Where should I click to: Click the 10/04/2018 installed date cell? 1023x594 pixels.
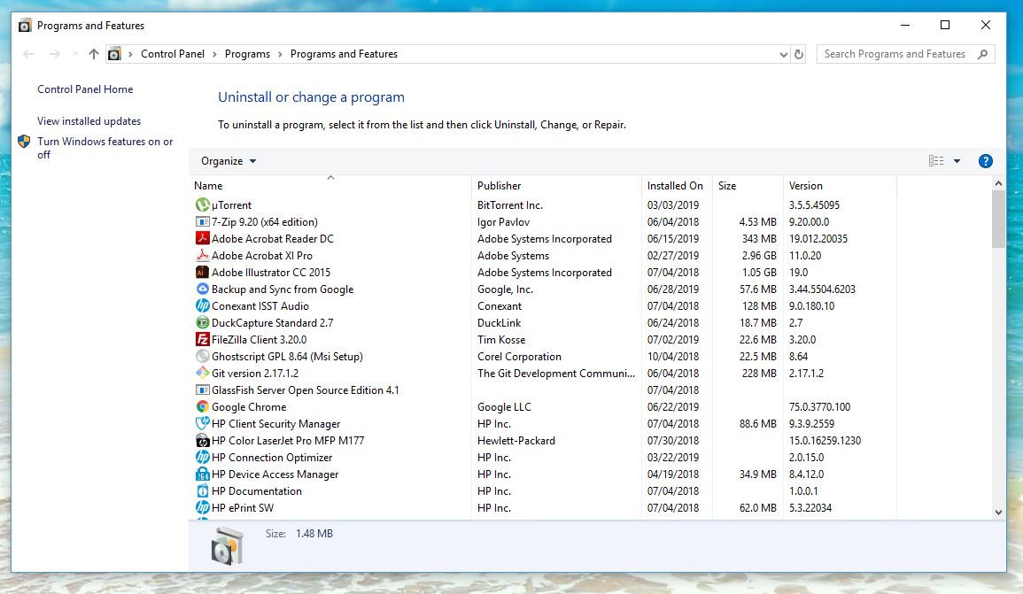[x=672, y=357]
